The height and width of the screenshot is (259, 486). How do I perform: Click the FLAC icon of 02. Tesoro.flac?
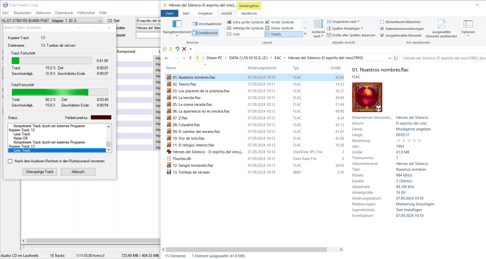pos(169,84)
